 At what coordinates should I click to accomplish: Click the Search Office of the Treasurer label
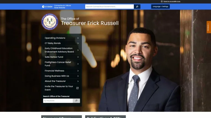pos(56,96)
